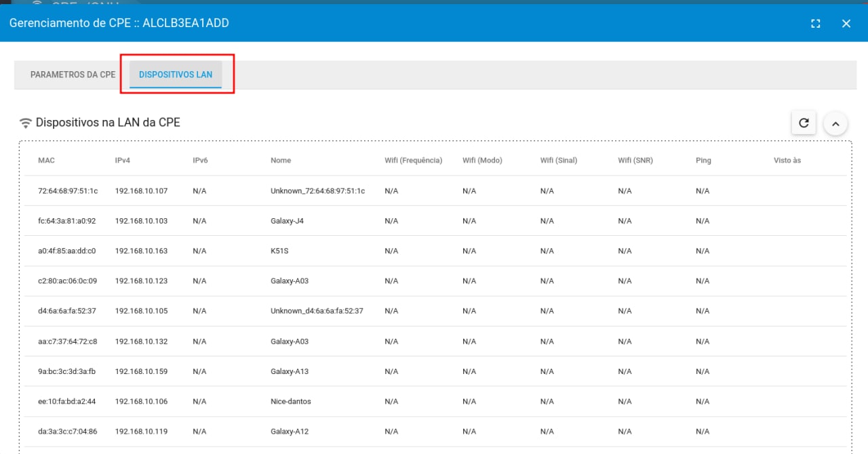Click IP address 192.168.10.159
This screenshot has width=868, height=454.
(142, 371)
